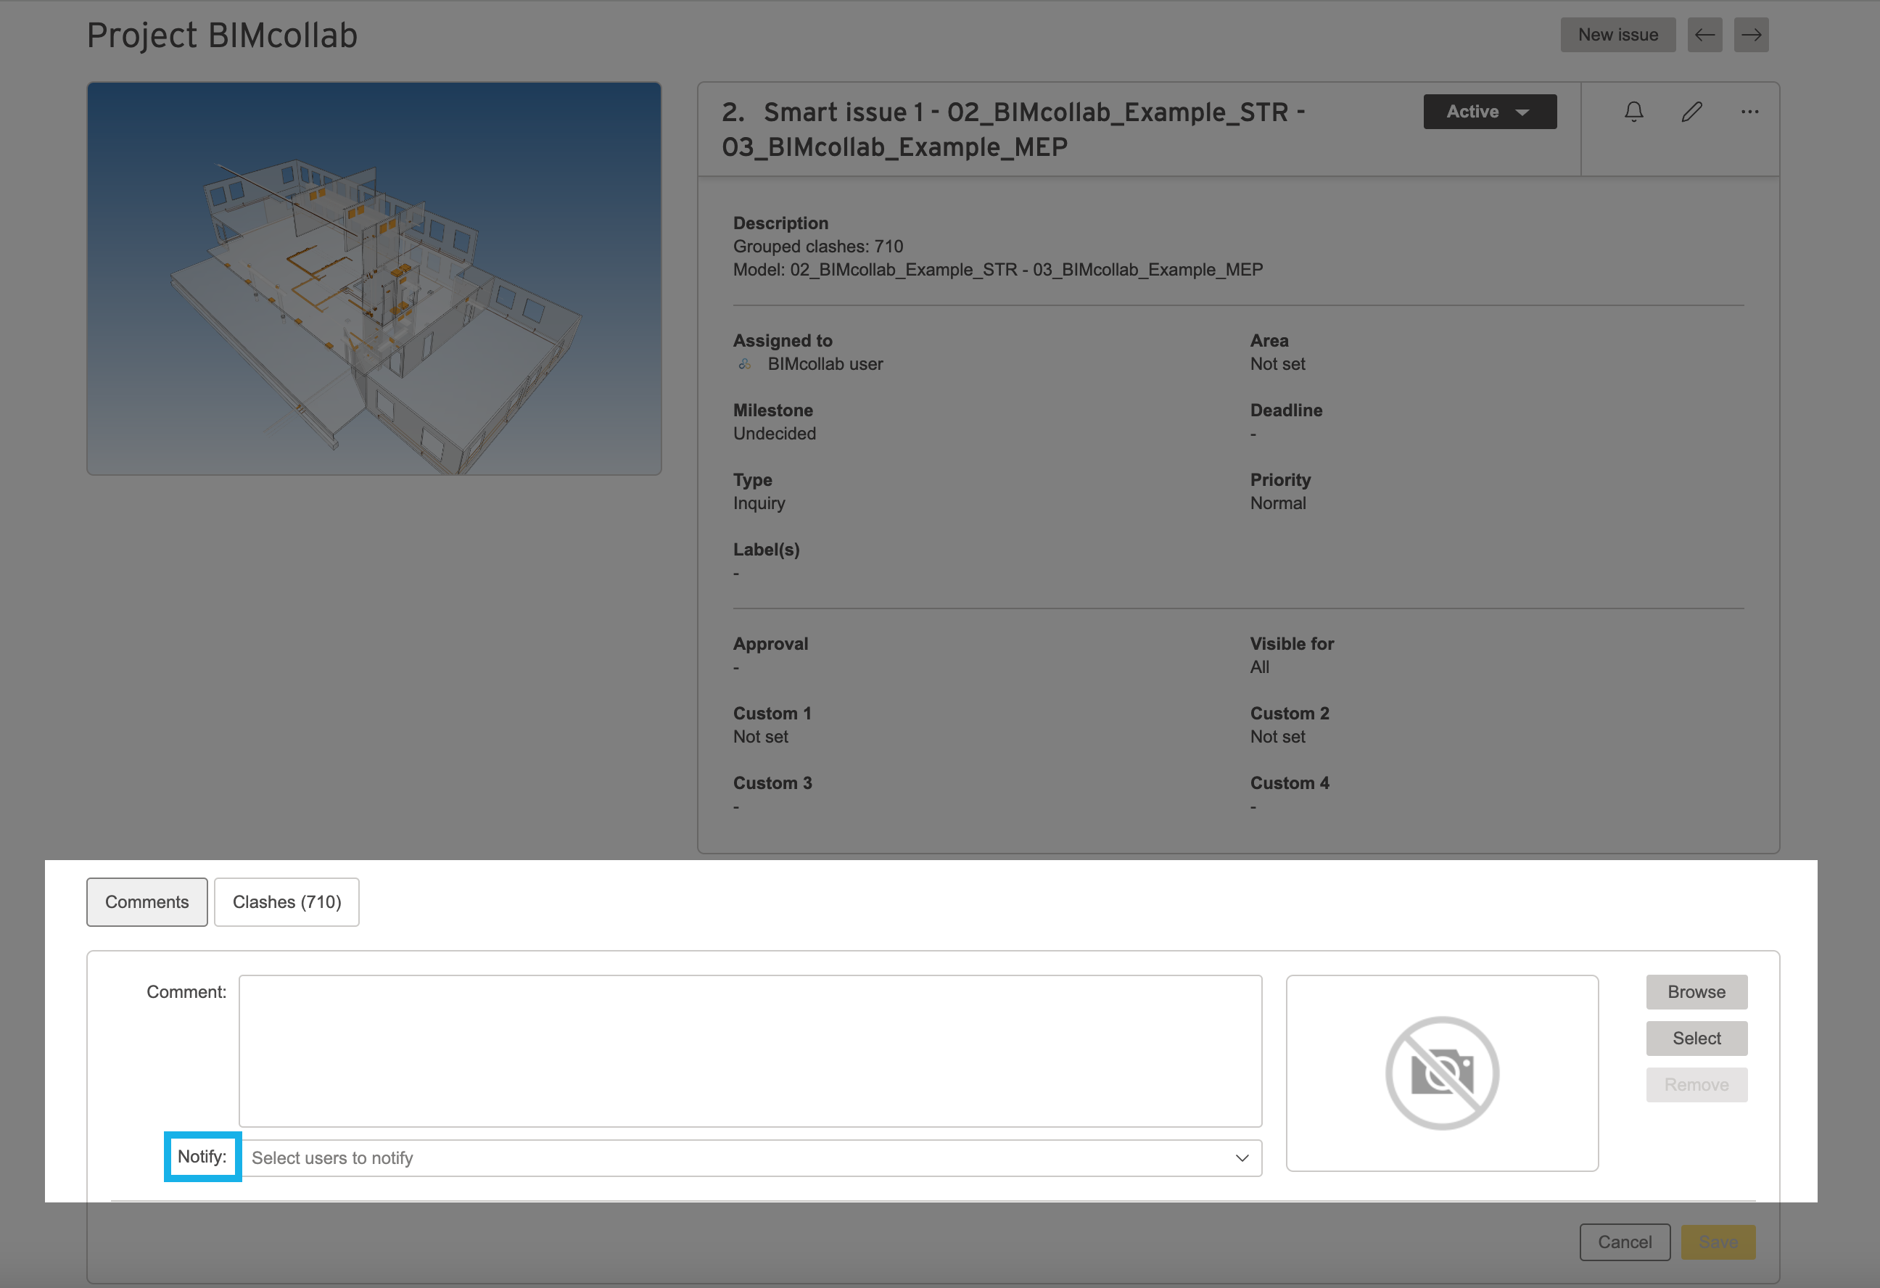Click the issue title Smart issue 1
1880x1288 pixels.
click(x=1013, y=129)
